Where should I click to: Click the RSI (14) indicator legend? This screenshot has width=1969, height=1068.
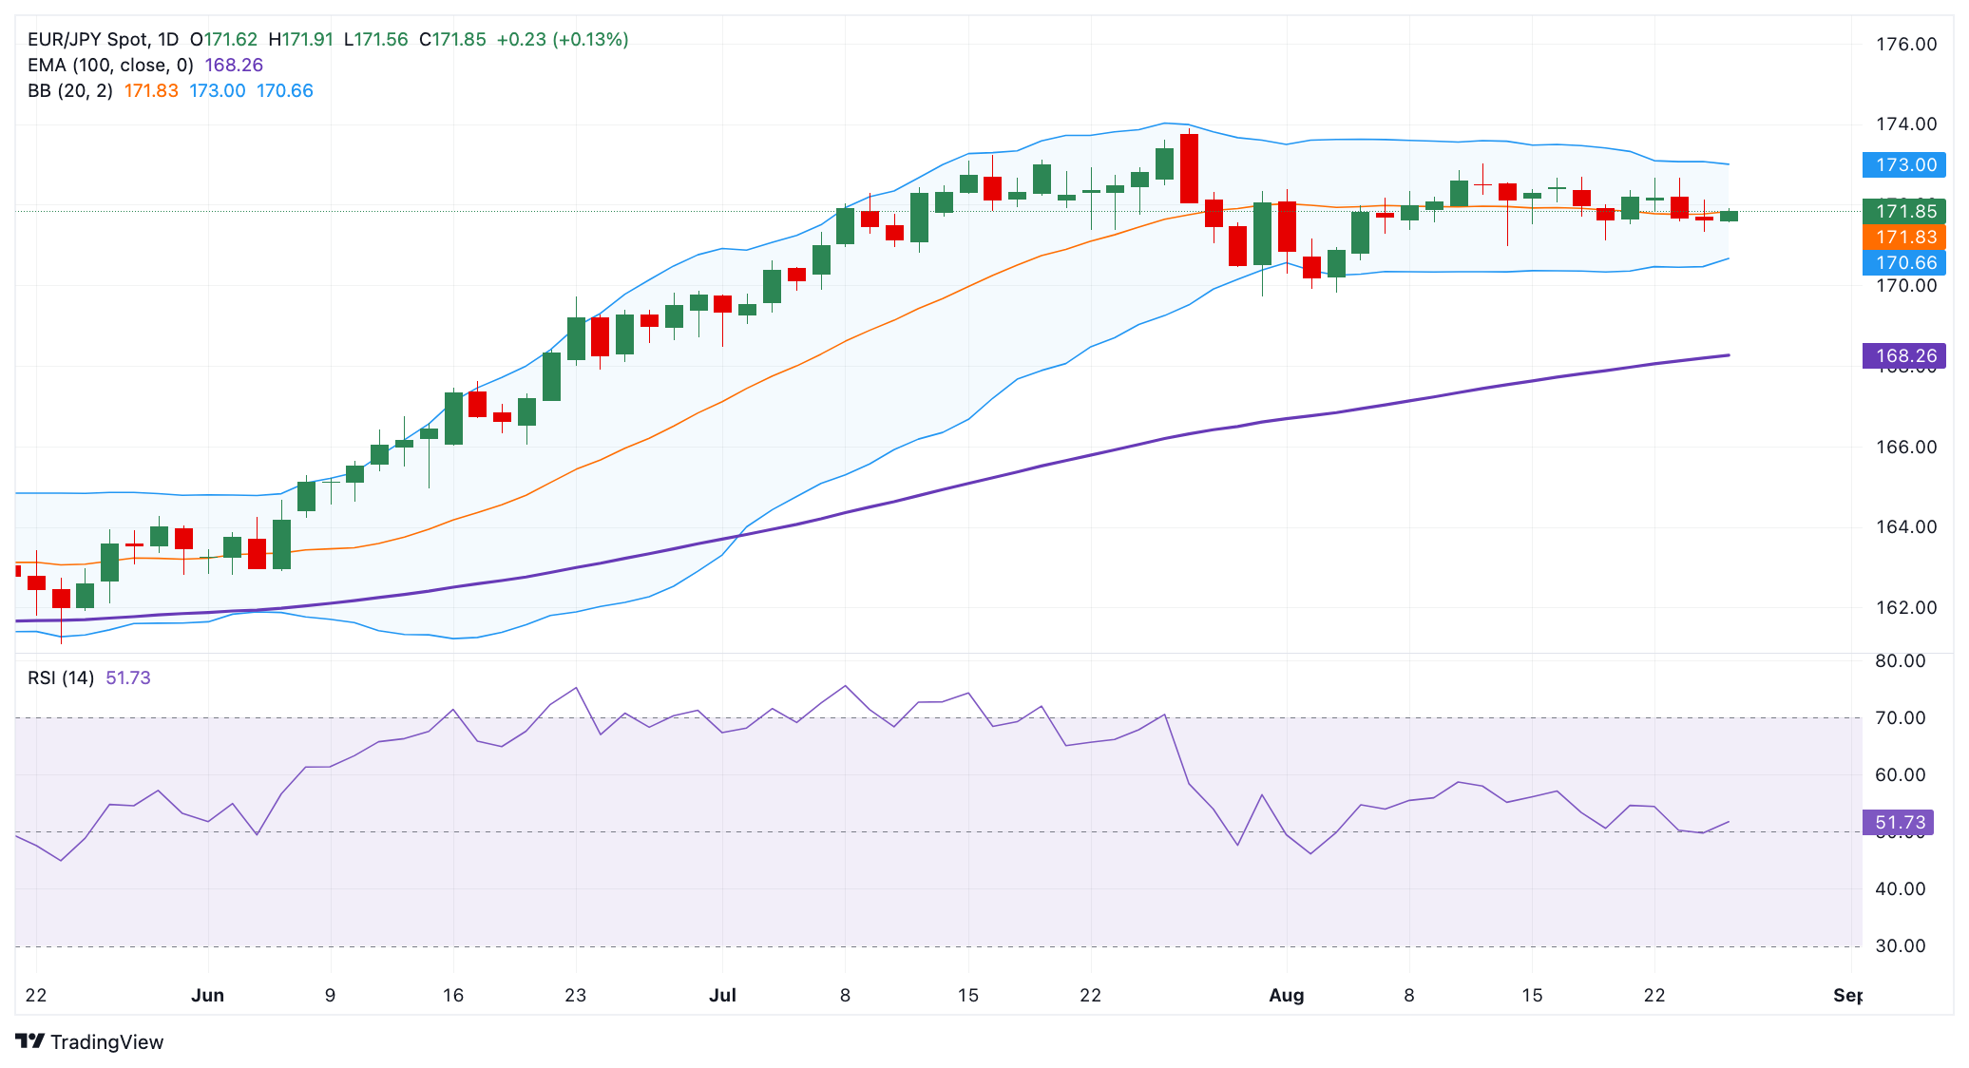[61, 678]
